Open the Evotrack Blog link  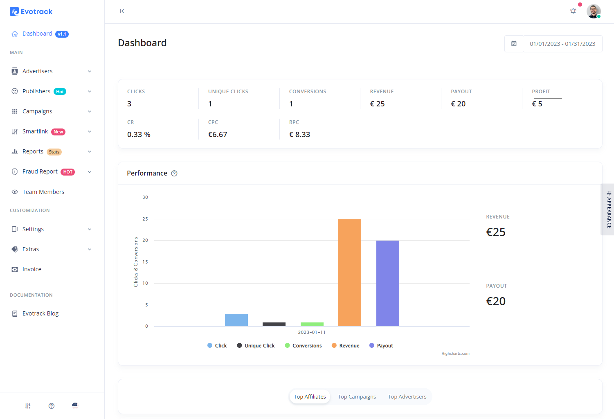point(40,313)
